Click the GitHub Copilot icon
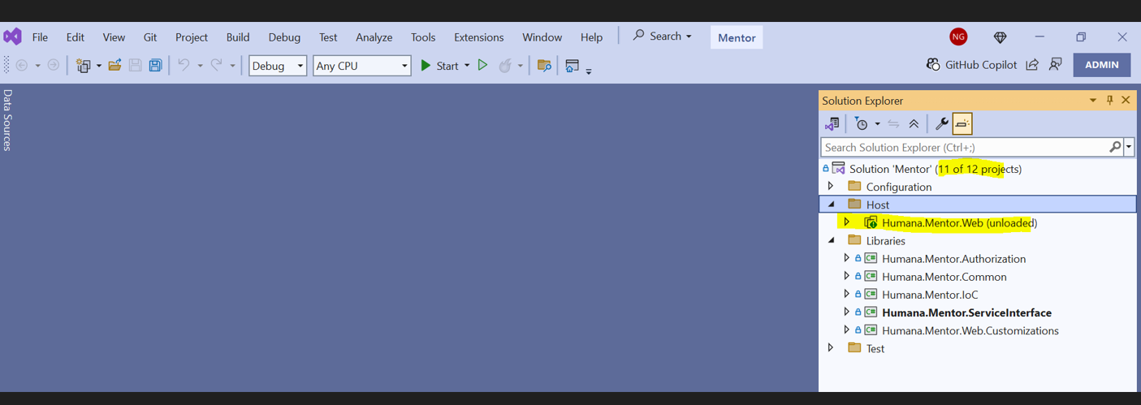 933,64
